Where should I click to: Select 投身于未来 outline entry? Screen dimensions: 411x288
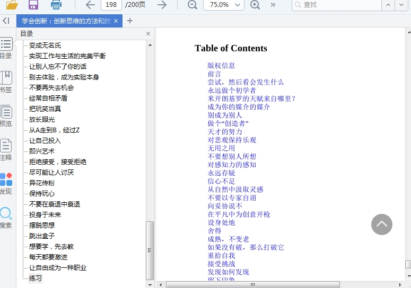pos(45,215)
